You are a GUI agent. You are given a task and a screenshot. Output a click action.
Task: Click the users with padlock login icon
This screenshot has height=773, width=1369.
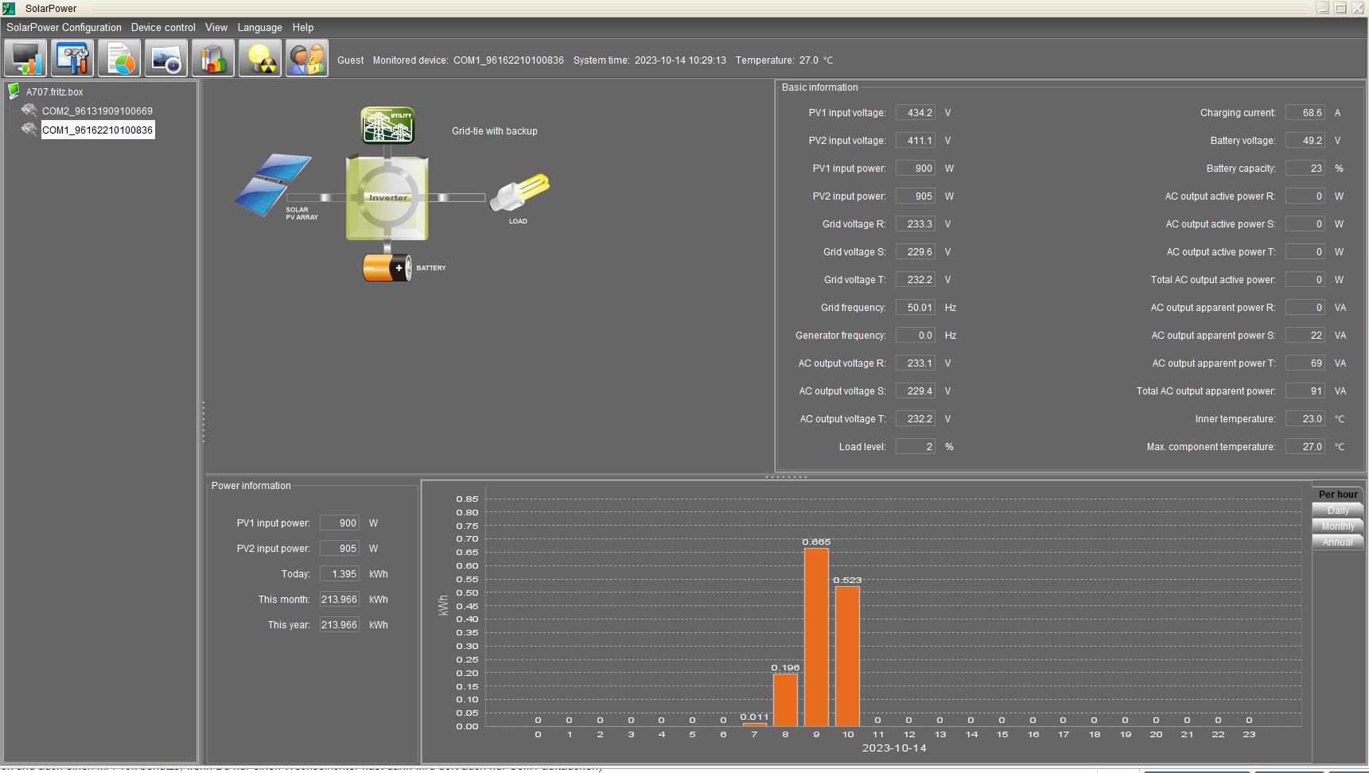tap(307, 59)
